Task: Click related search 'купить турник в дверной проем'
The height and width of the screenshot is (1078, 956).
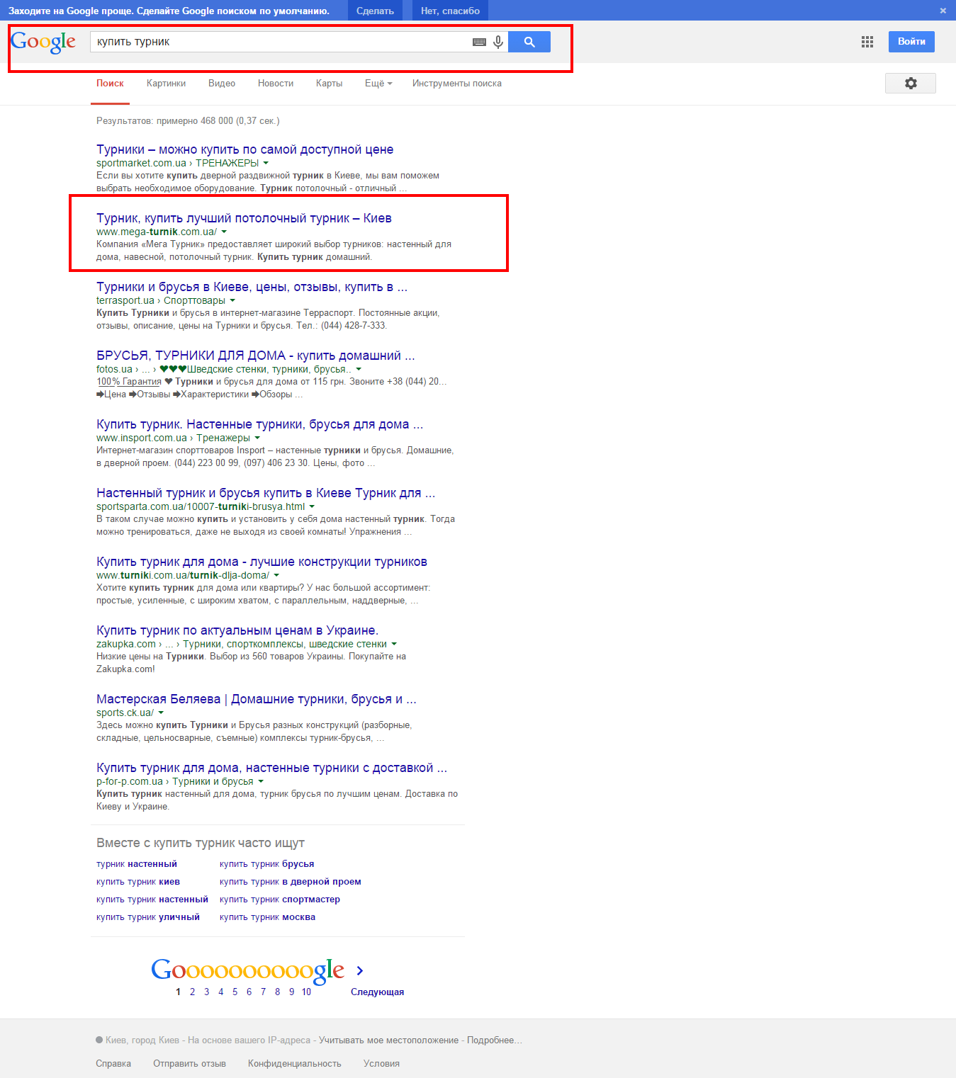Action: pyautogui.click(x=291, y=882)
